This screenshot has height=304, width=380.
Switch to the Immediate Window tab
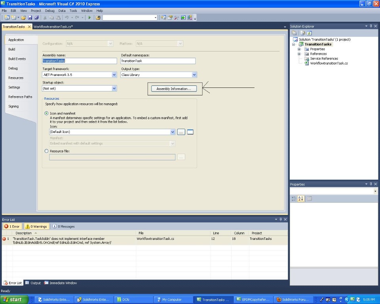pos(61,283)
